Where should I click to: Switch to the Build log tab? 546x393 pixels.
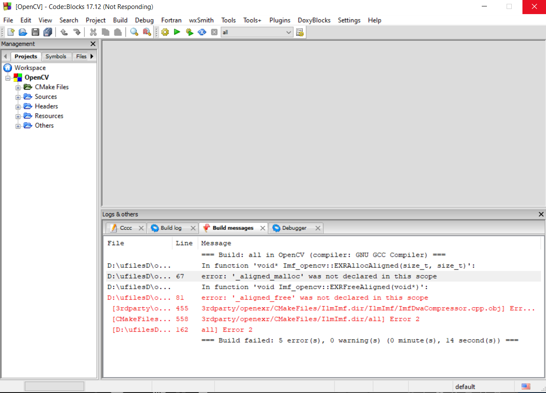(171, 228)
